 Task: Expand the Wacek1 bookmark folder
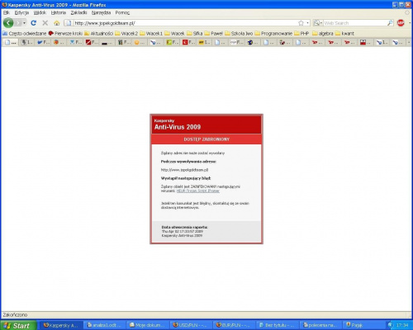click(151, 34)
